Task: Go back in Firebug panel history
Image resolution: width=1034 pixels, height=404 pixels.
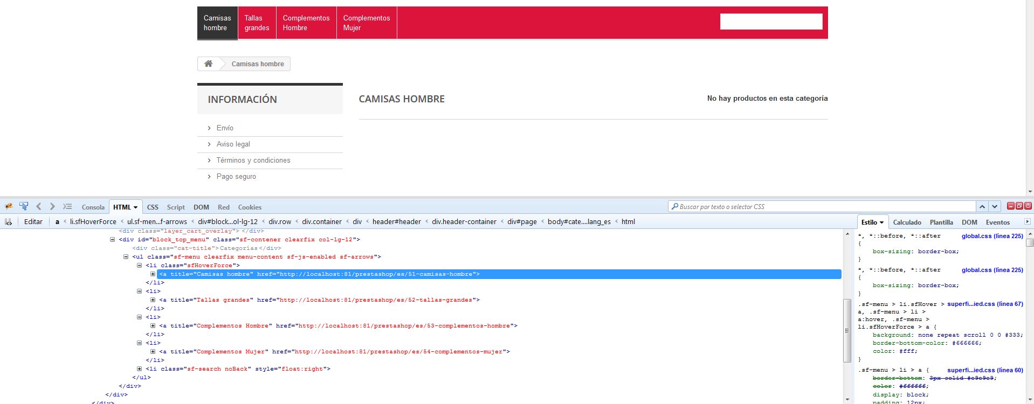Action: (x=39, y=206)
